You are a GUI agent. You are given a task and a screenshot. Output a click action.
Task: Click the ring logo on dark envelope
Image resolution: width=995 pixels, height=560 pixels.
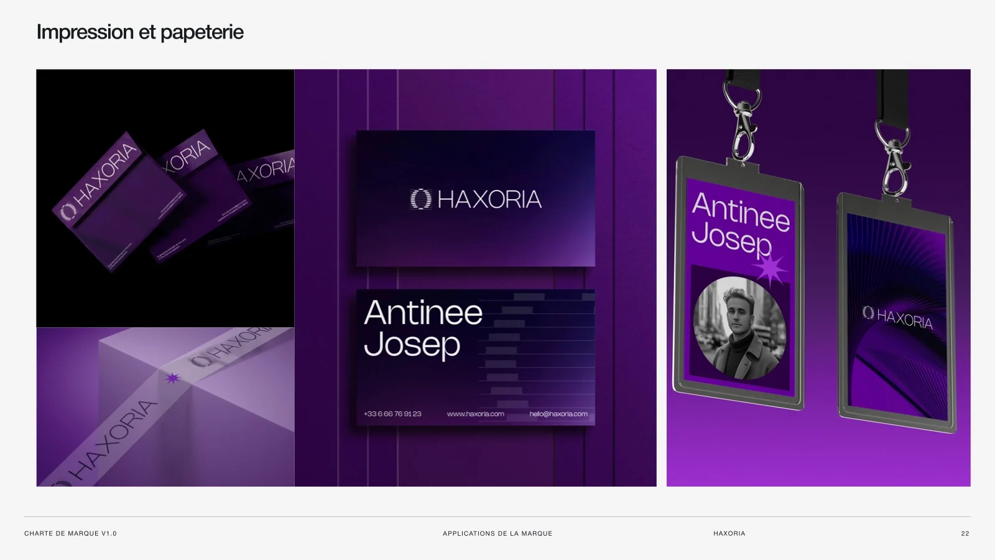[x=68, y=212]
